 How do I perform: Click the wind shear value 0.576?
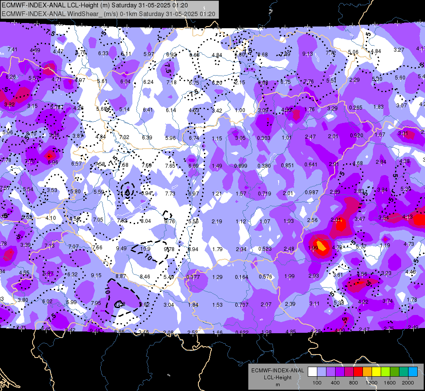pos(265,276)
